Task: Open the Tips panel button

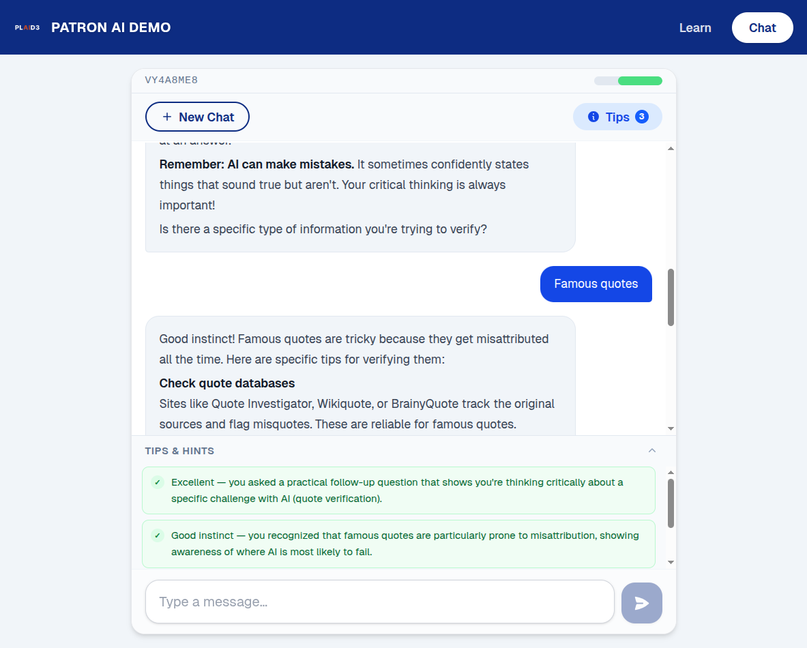Action: pyautogui.click(x=617, y=117)
